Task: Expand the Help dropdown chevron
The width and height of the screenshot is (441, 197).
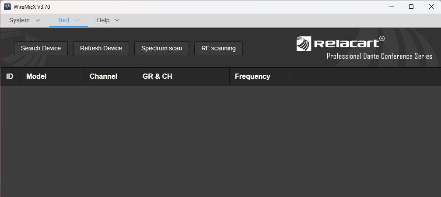Action: pos(117,20)
